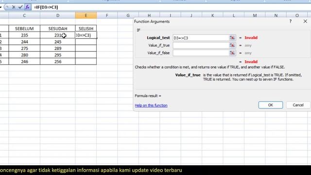Open the Help on this function link
311x175 pixels.
[151, 105]
